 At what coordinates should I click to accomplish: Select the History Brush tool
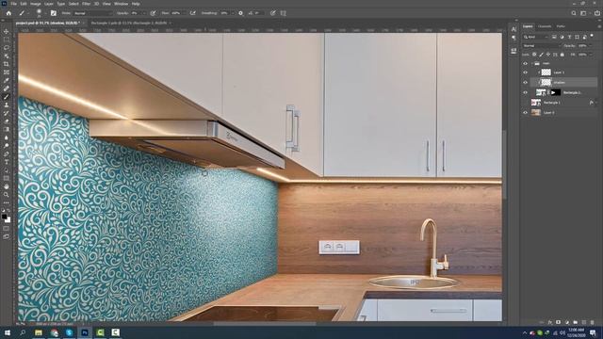[x=7, y=113]
